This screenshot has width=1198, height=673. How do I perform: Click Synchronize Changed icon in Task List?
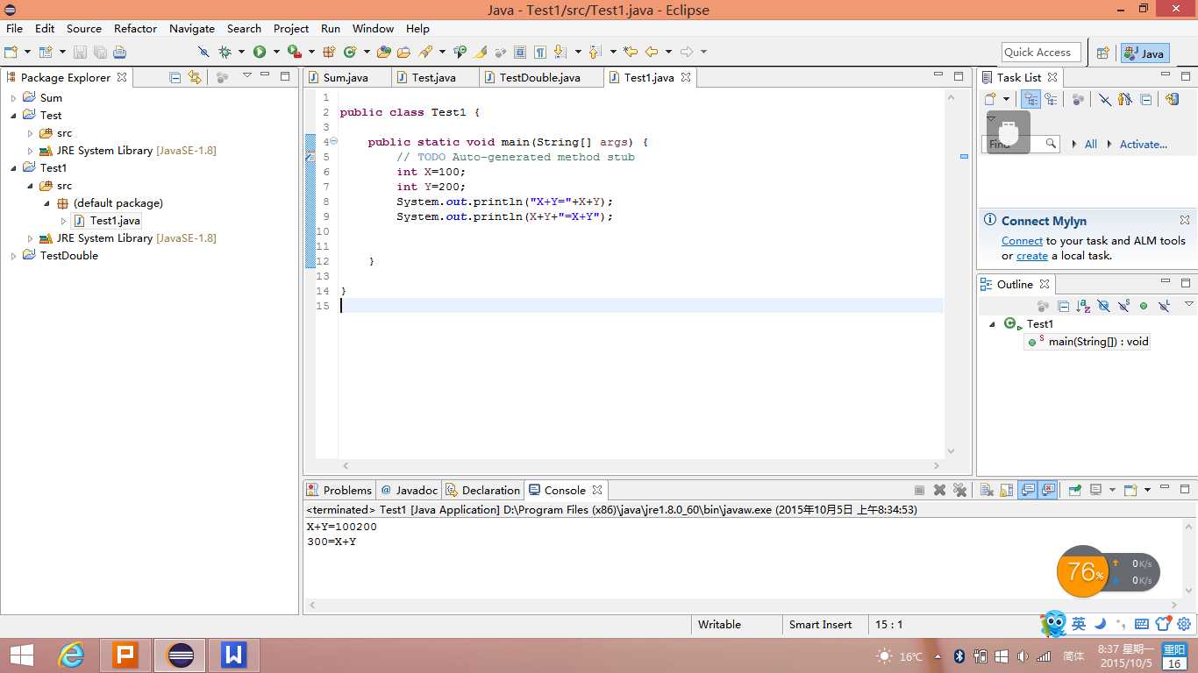point(1173,99)
